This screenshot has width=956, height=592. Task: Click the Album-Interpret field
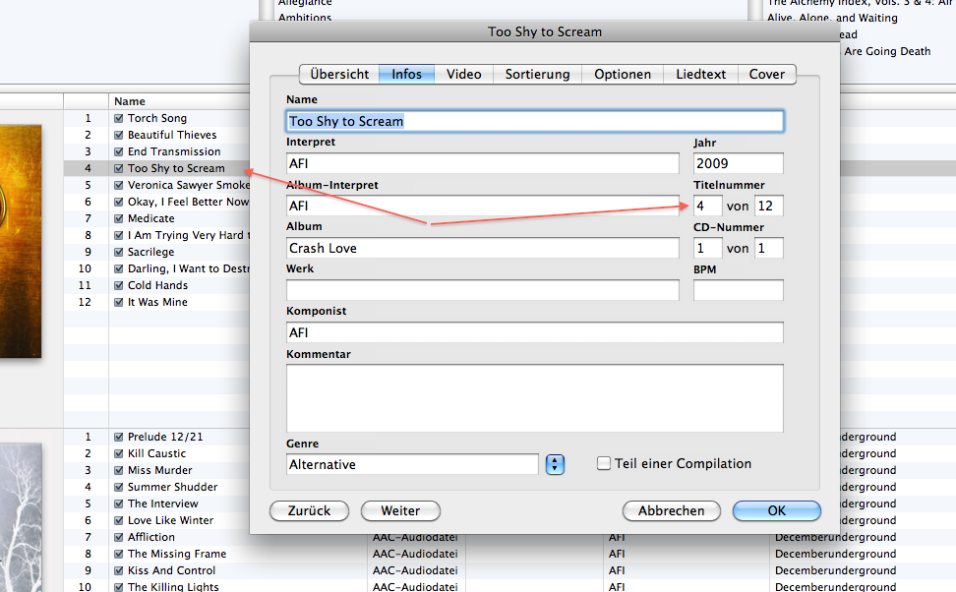(x=482, y=206)
